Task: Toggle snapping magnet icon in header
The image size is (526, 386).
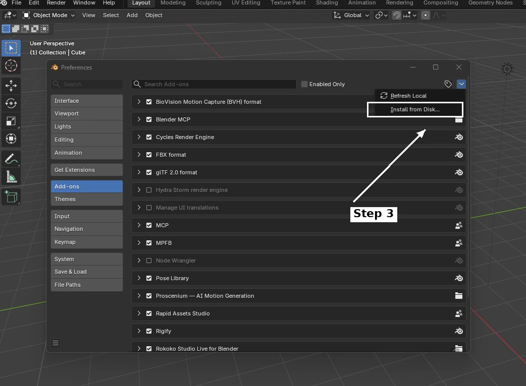Action: (397, 16)
